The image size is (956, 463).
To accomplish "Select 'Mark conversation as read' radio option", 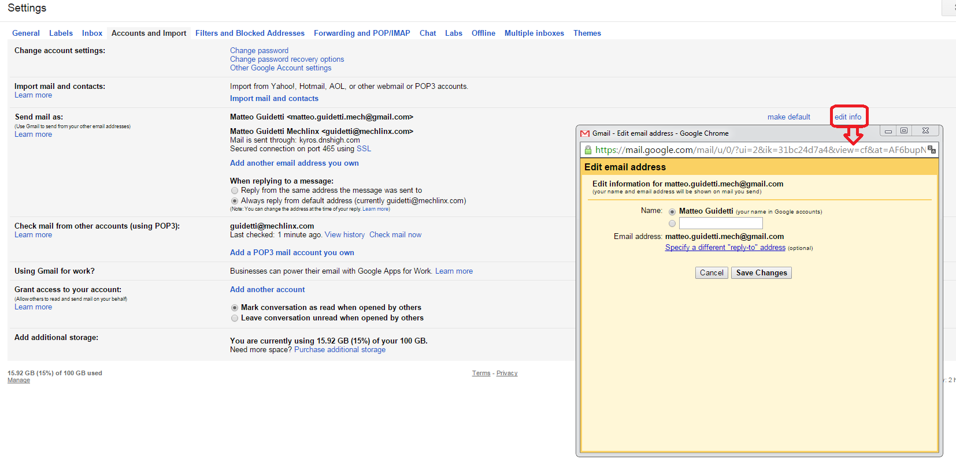I will coord(235,308).
